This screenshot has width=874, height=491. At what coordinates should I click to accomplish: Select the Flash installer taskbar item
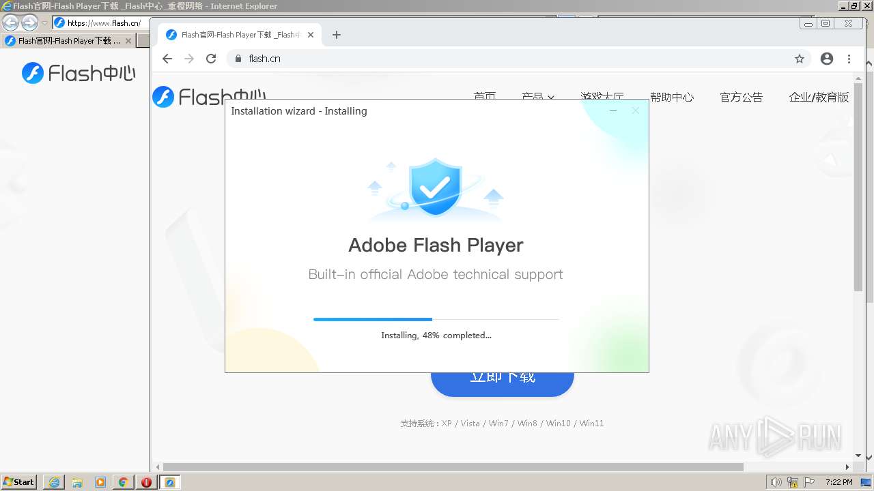coord(170,482)
